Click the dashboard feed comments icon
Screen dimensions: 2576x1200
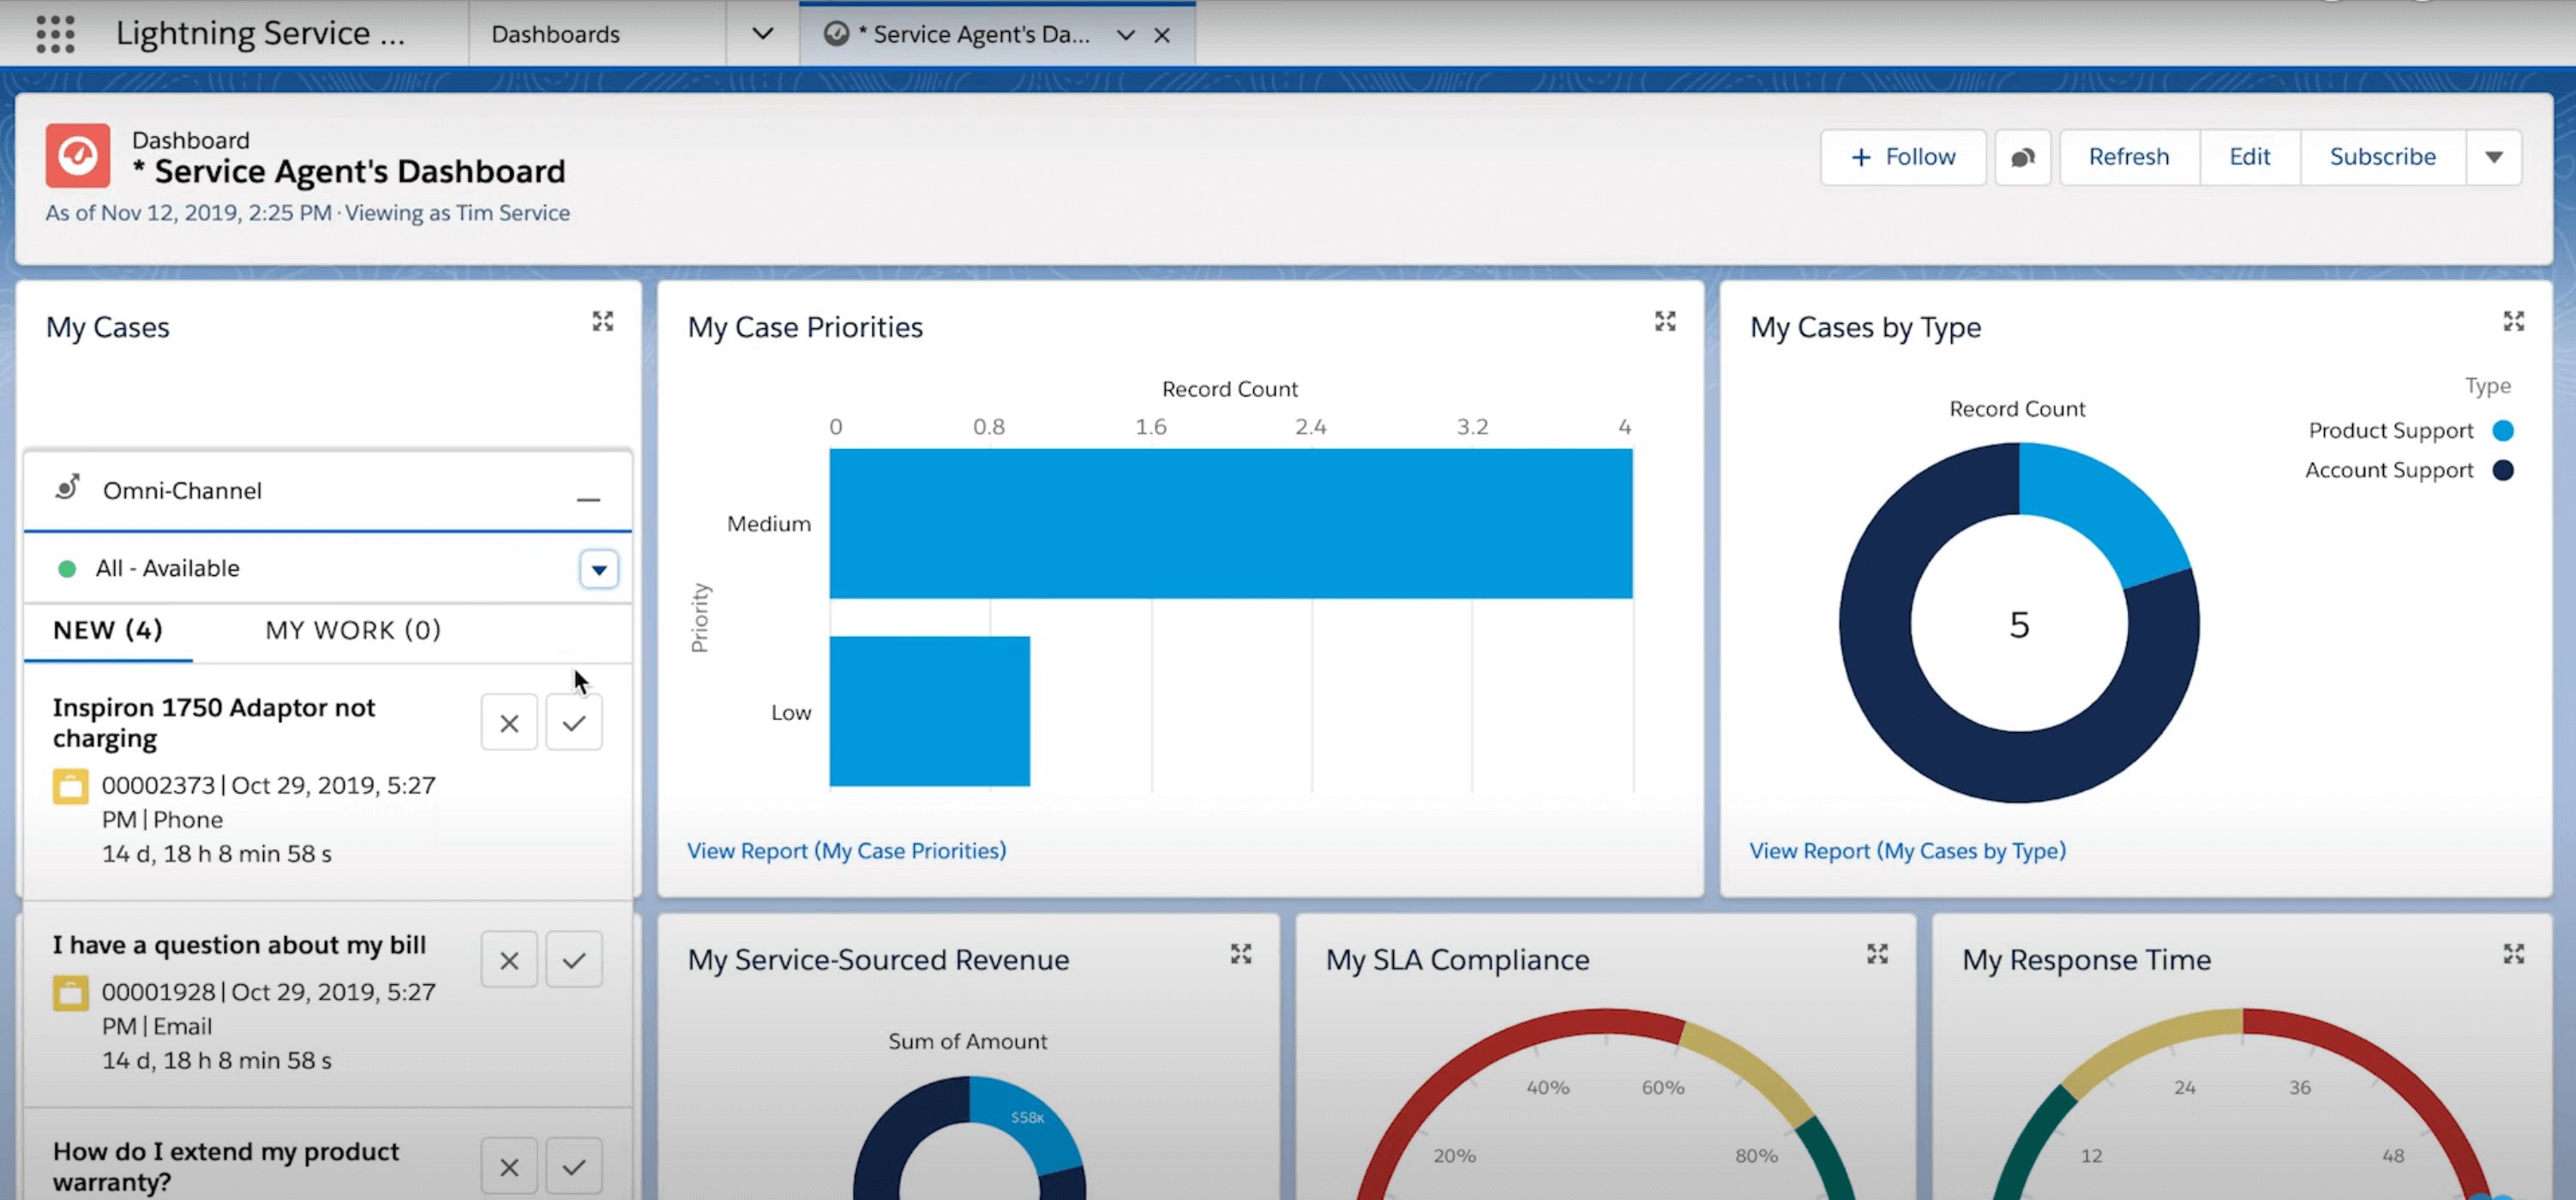coord(2022,157)
